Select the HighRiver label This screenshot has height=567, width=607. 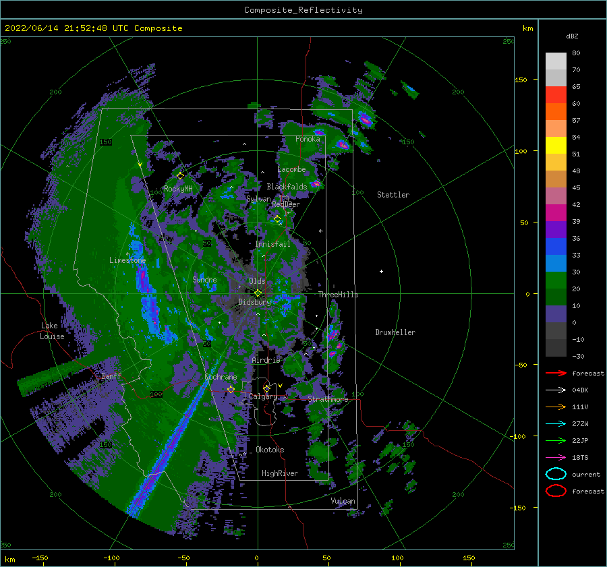tap(280, 473)
